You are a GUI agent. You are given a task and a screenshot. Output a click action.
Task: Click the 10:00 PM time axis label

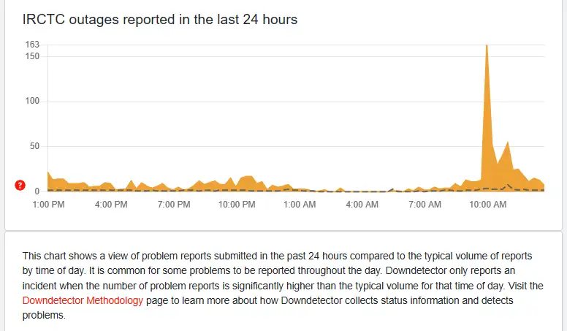point(237,205)
